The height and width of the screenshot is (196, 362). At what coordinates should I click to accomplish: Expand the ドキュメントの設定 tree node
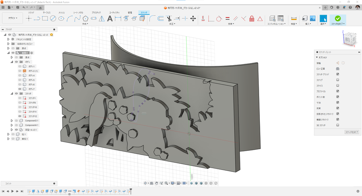pos(8,39)
